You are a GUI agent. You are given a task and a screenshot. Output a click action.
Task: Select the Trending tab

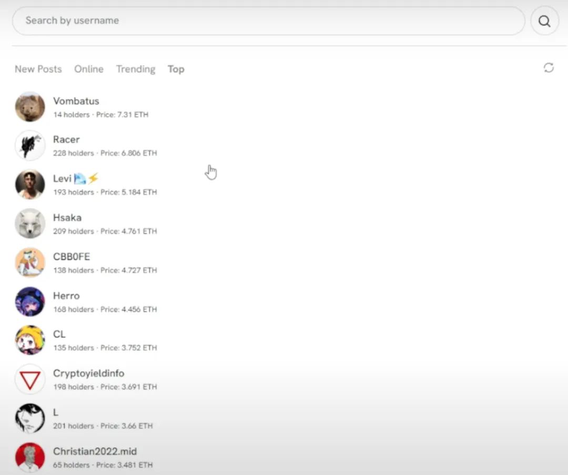pyautogui.click(x=136, y=69)
